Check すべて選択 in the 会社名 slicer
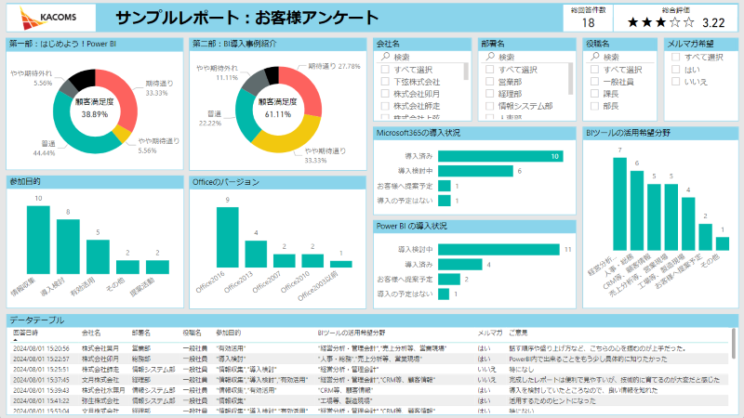Screen dimensions: 744x418 [x=385, y=69]
